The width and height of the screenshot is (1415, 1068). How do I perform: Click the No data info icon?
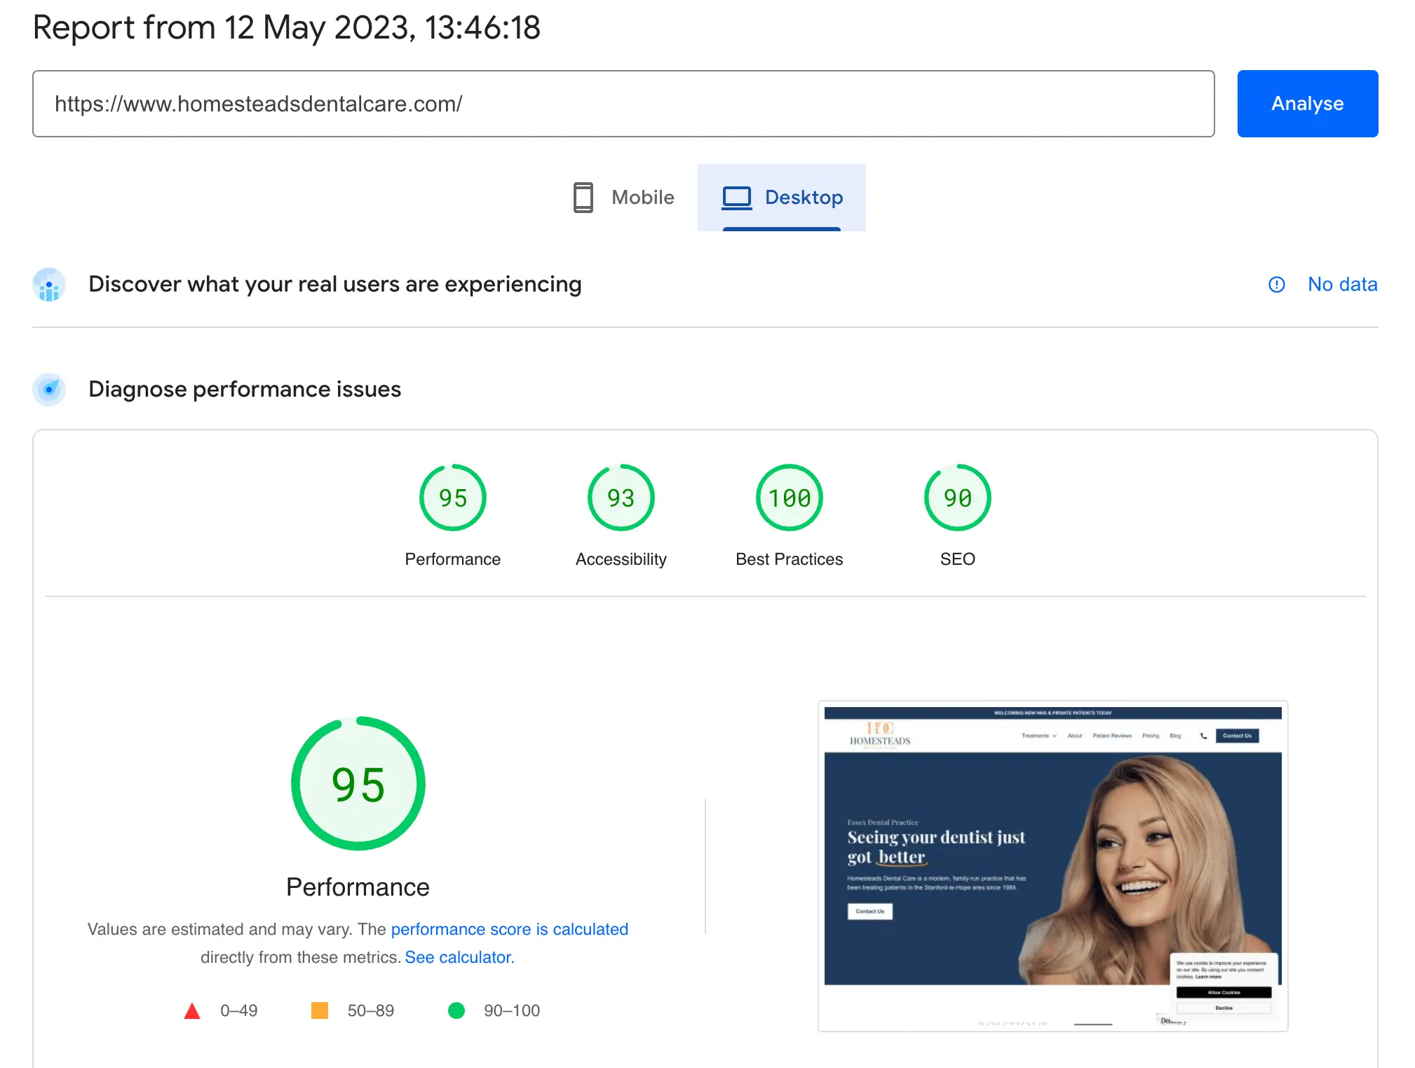click(1276, 285)
